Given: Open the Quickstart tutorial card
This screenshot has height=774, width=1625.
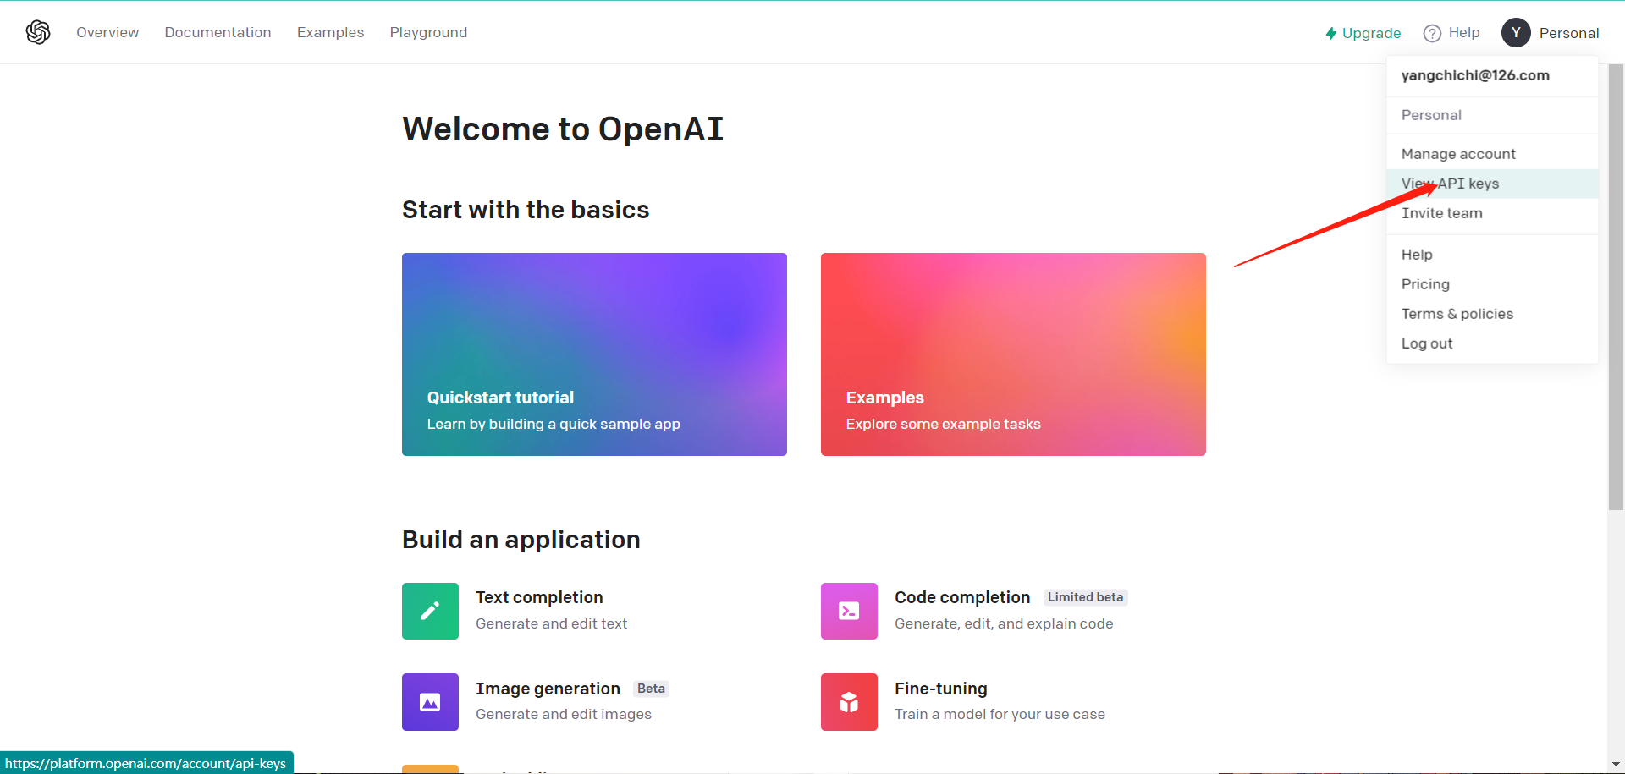Looking at the screenshot, I should point(594,354).
